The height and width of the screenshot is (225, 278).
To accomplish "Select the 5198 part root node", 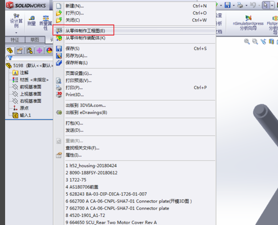I will click(30, 65).
